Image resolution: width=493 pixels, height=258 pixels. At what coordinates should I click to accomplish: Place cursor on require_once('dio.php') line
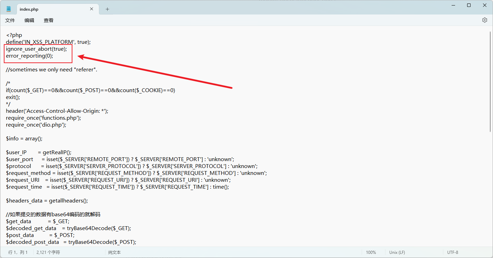click(x=36, y=125)
